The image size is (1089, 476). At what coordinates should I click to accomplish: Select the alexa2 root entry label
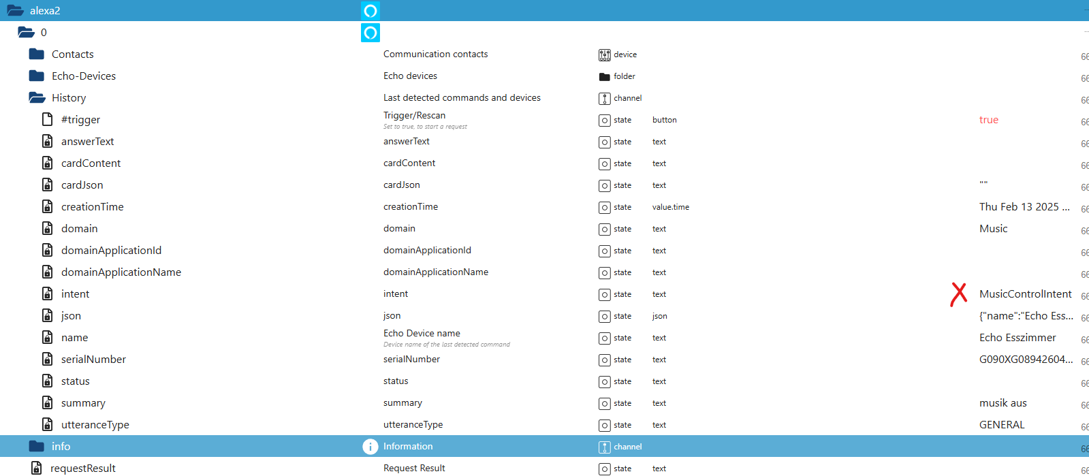point(45,11)
